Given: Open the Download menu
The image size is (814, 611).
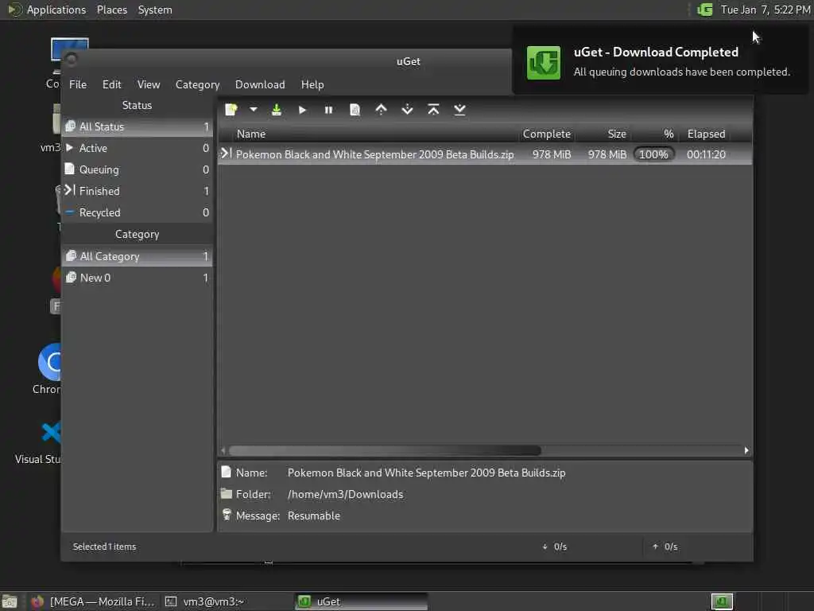Looking at the screenshot, I should click(260, 84).
